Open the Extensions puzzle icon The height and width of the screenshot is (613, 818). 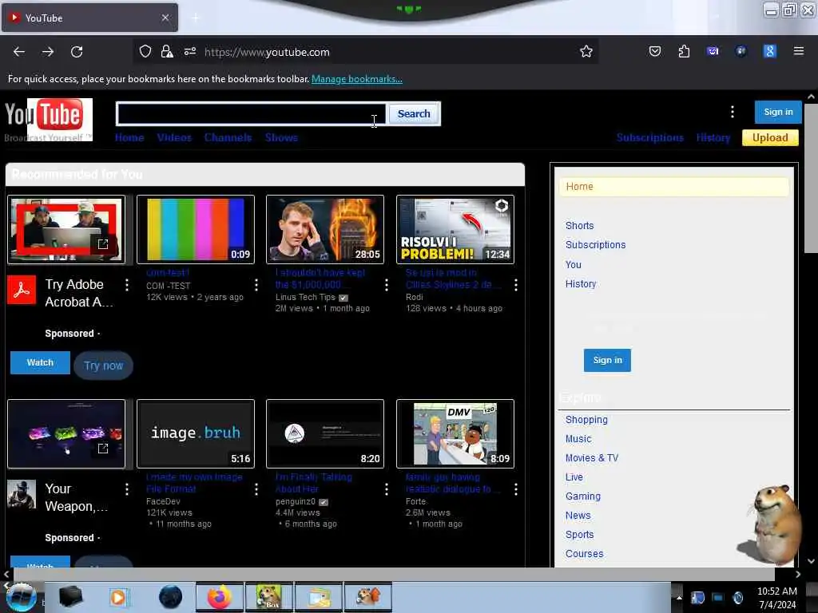click(684, 51)
